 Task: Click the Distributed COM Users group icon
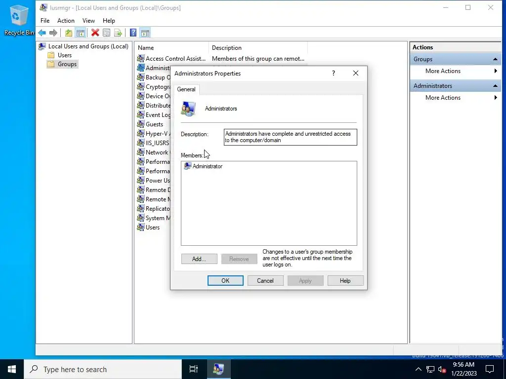pyautogui.click(x=141, y=105)
